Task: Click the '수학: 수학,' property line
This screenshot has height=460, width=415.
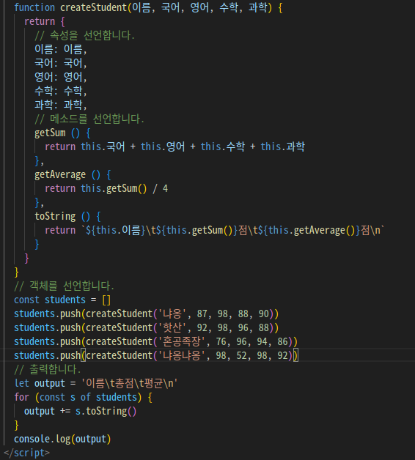Action: 61,91
